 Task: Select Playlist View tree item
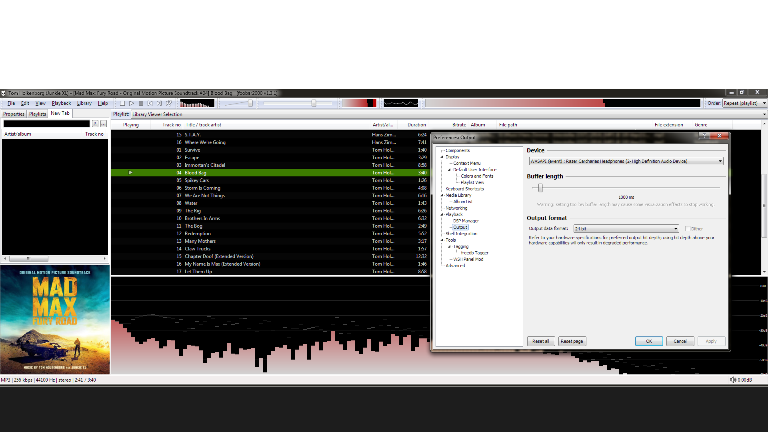472,182
